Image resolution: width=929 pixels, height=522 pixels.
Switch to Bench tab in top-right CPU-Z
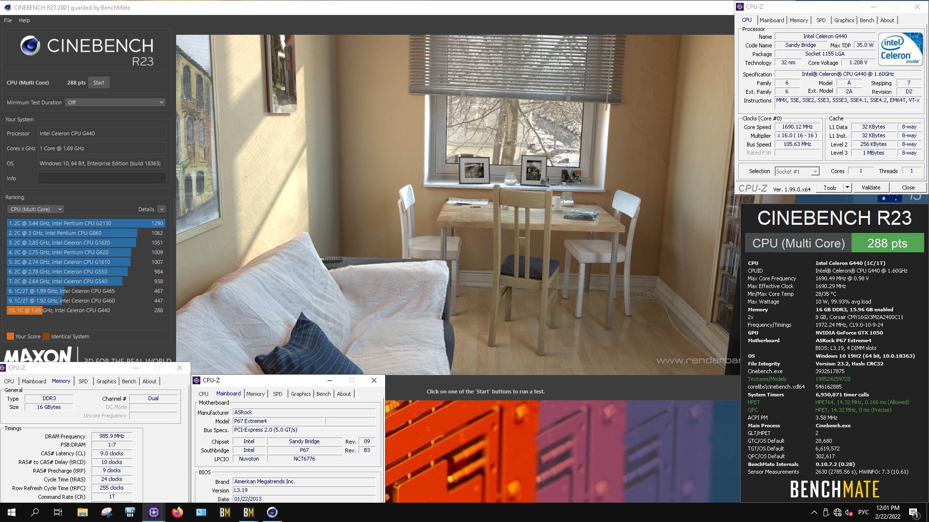pos(867,20)
